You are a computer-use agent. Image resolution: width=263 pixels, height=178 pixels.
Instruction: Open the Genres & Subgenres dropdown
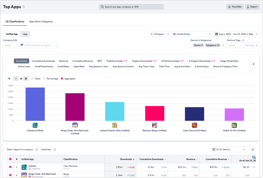208,45
